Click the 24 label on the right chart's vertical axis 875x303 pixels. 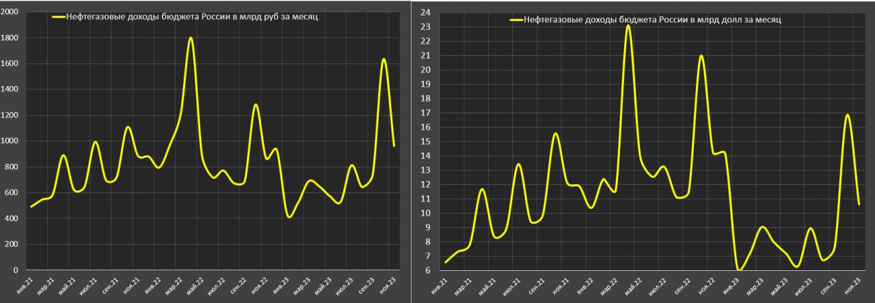[x=425, y=12]
